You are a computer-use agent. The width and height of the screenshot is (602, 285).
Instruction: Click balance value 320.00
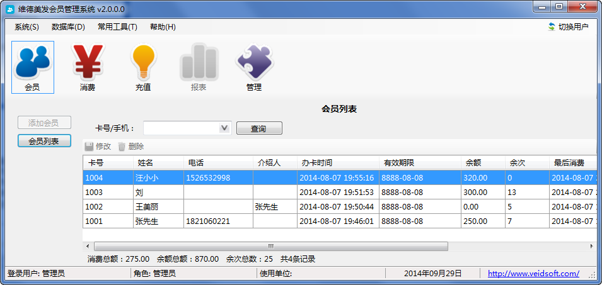pos(483,178)
